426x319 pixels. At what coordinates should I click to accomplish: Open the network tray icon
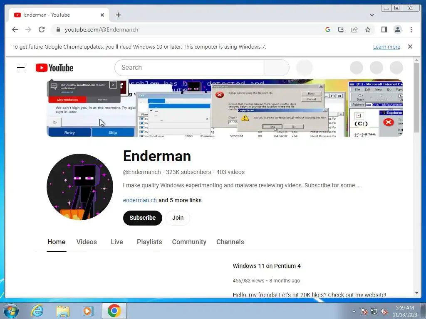(x=374, y=311)
